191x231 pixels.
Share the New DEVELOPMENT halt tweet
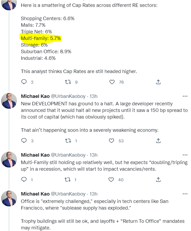(158, 141)
